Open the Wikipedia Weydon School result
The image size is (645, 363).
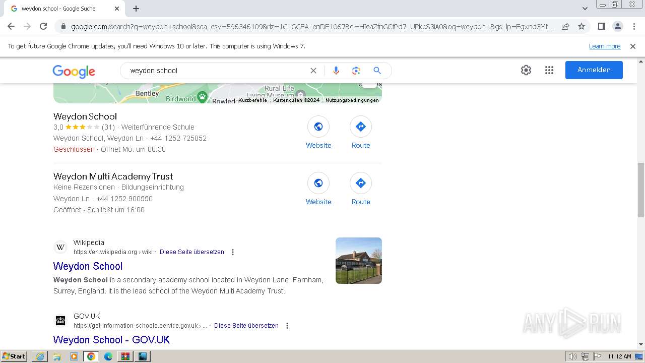(x=88, y=266)
